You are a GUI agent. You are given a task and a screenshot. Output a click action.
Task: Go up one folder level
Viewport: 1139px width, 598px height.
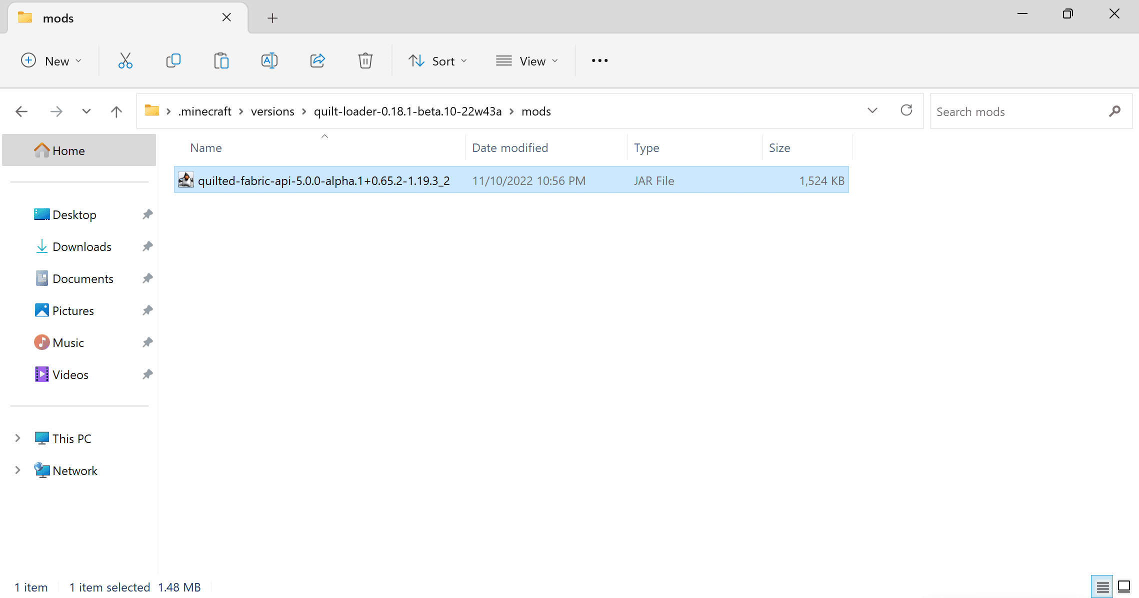pyautogui.click(x=116, y=111)
